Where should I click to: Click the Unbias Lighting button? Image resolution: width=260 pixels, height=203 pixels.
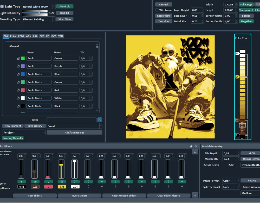click(251, 159)
